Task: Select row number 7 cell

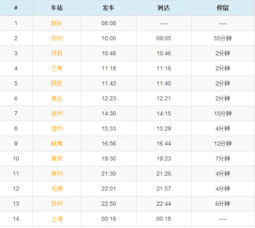Action: (16, 113)
